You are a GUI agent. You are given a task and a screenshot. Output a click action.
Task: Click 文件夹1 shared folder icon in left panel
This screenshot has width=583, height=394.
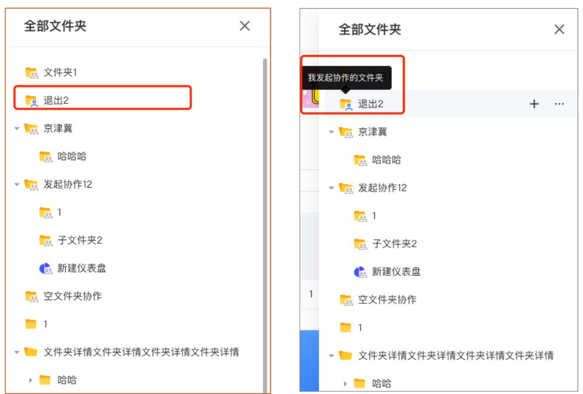pyautogui.click(x=31, y=73)
